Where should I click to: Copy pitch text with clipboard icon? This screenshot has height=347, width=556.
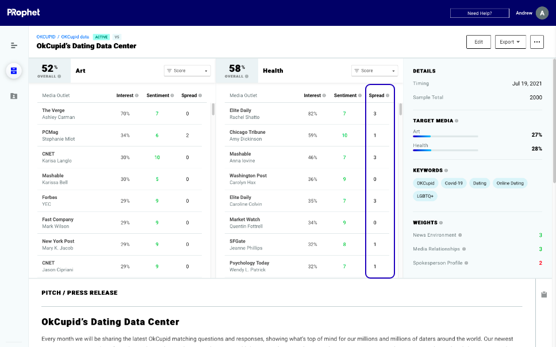pos(544,295)
